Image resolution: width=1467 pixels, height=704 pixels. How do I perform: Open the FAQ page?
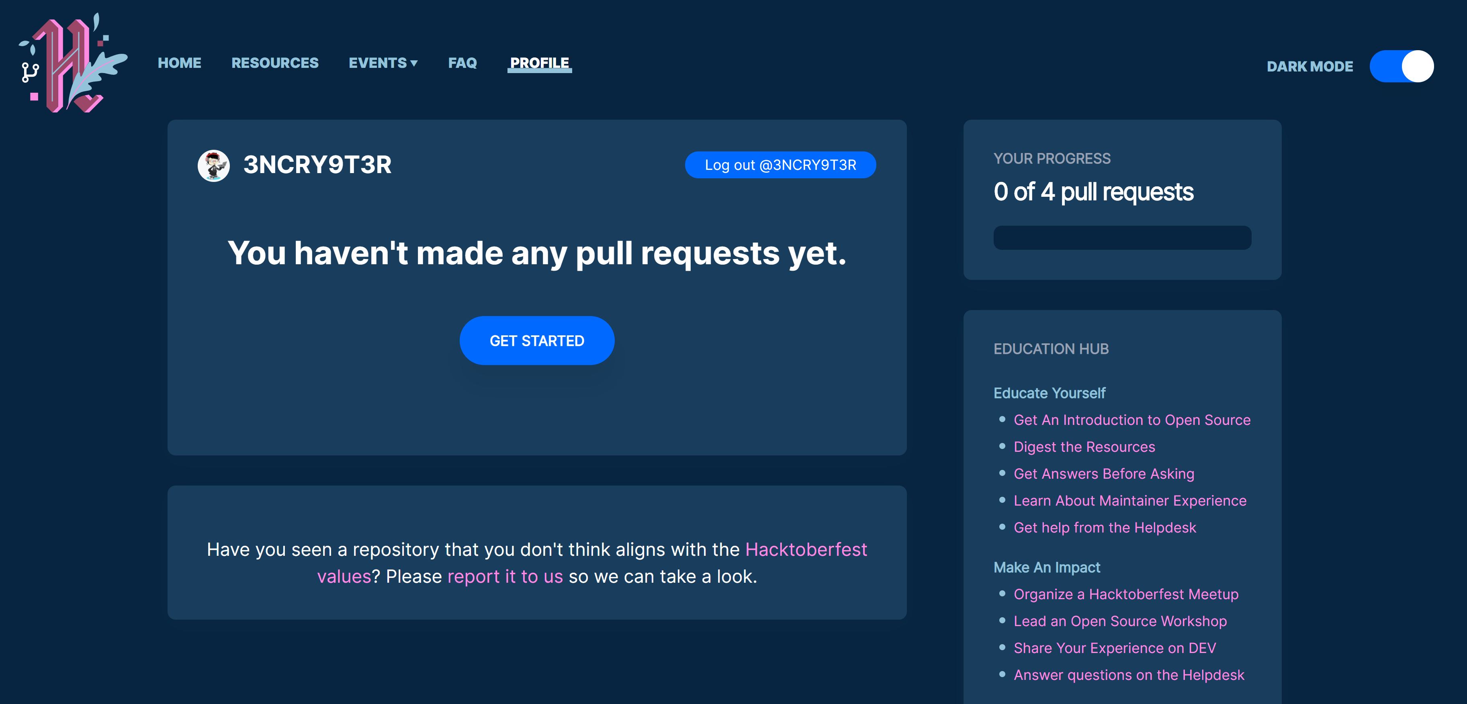pos(462,63)
